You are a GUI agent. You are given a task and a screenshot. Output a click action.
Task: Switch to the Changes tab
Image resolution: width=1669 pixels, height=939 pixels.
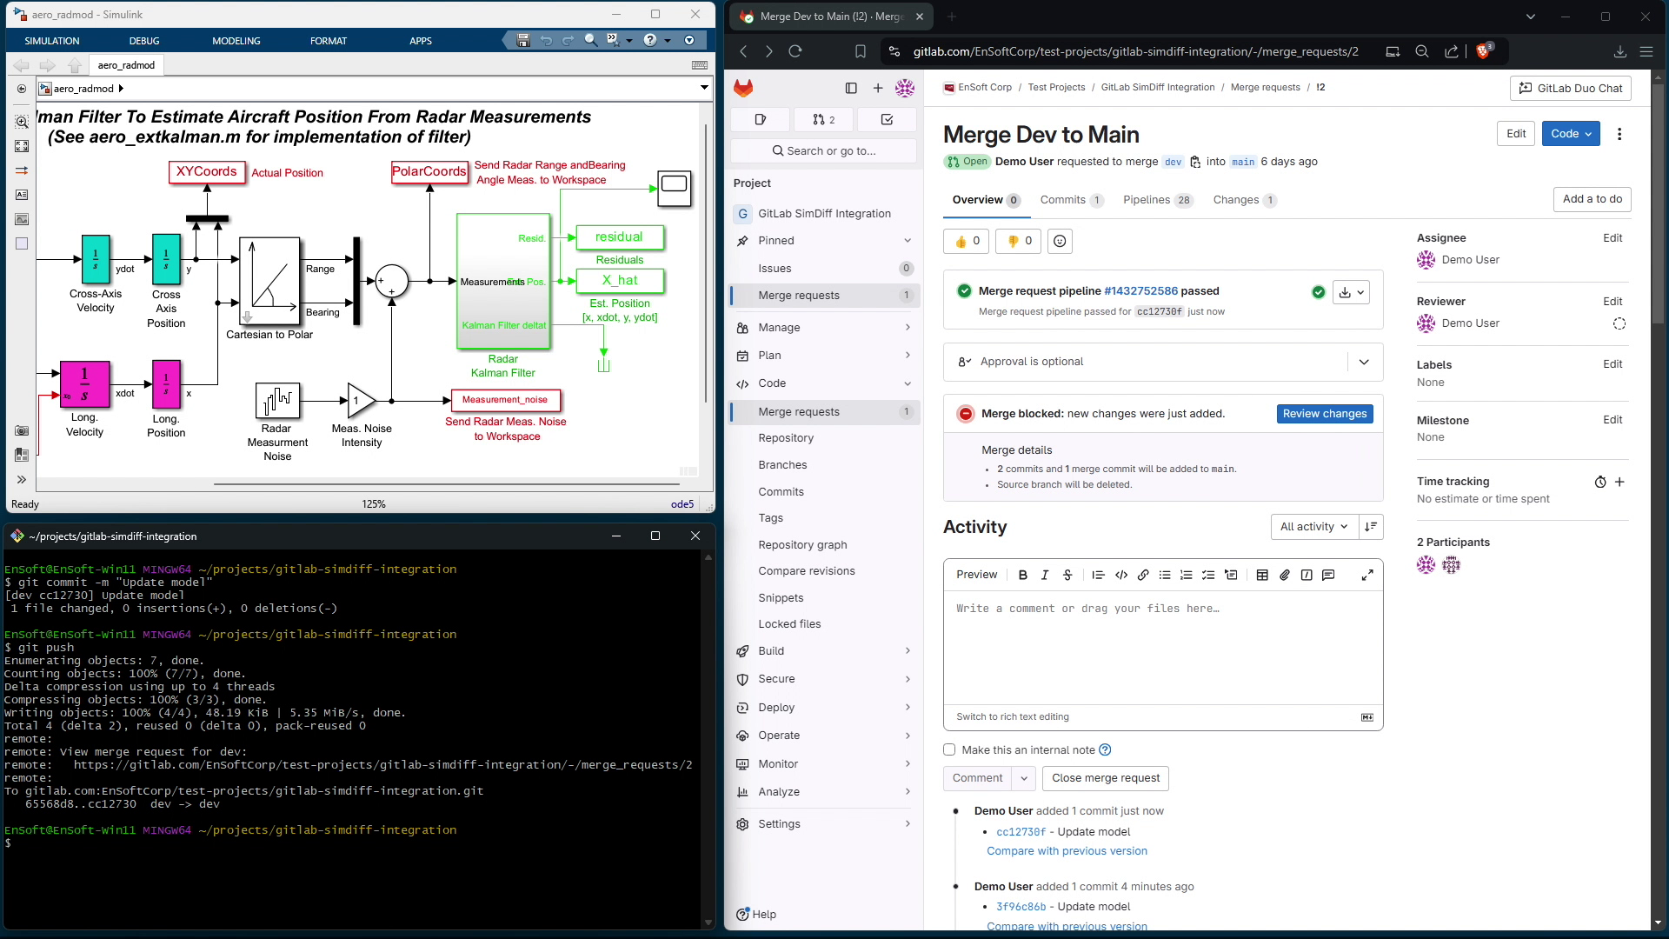[x=1245, y=200]
